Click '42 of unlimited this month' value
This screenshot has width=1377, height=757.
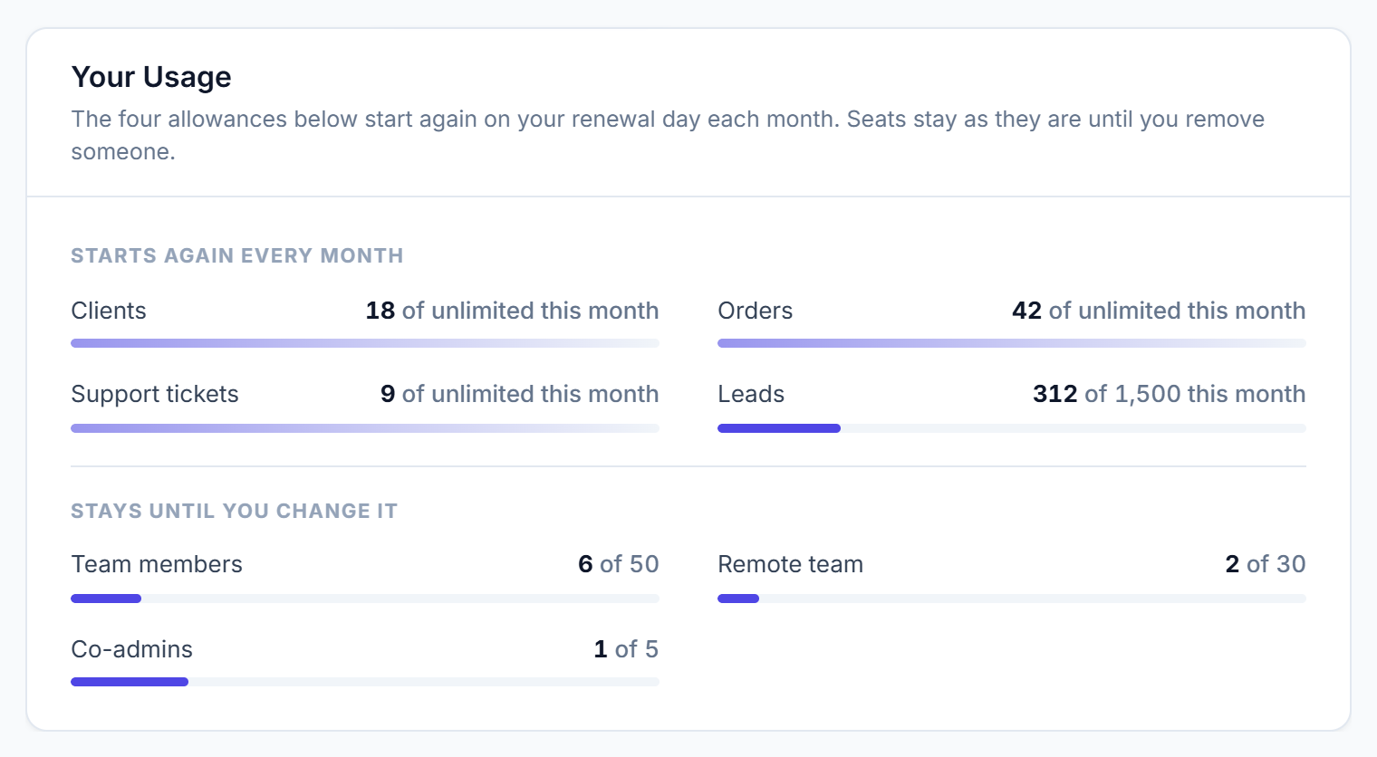tap(1159, 311)
